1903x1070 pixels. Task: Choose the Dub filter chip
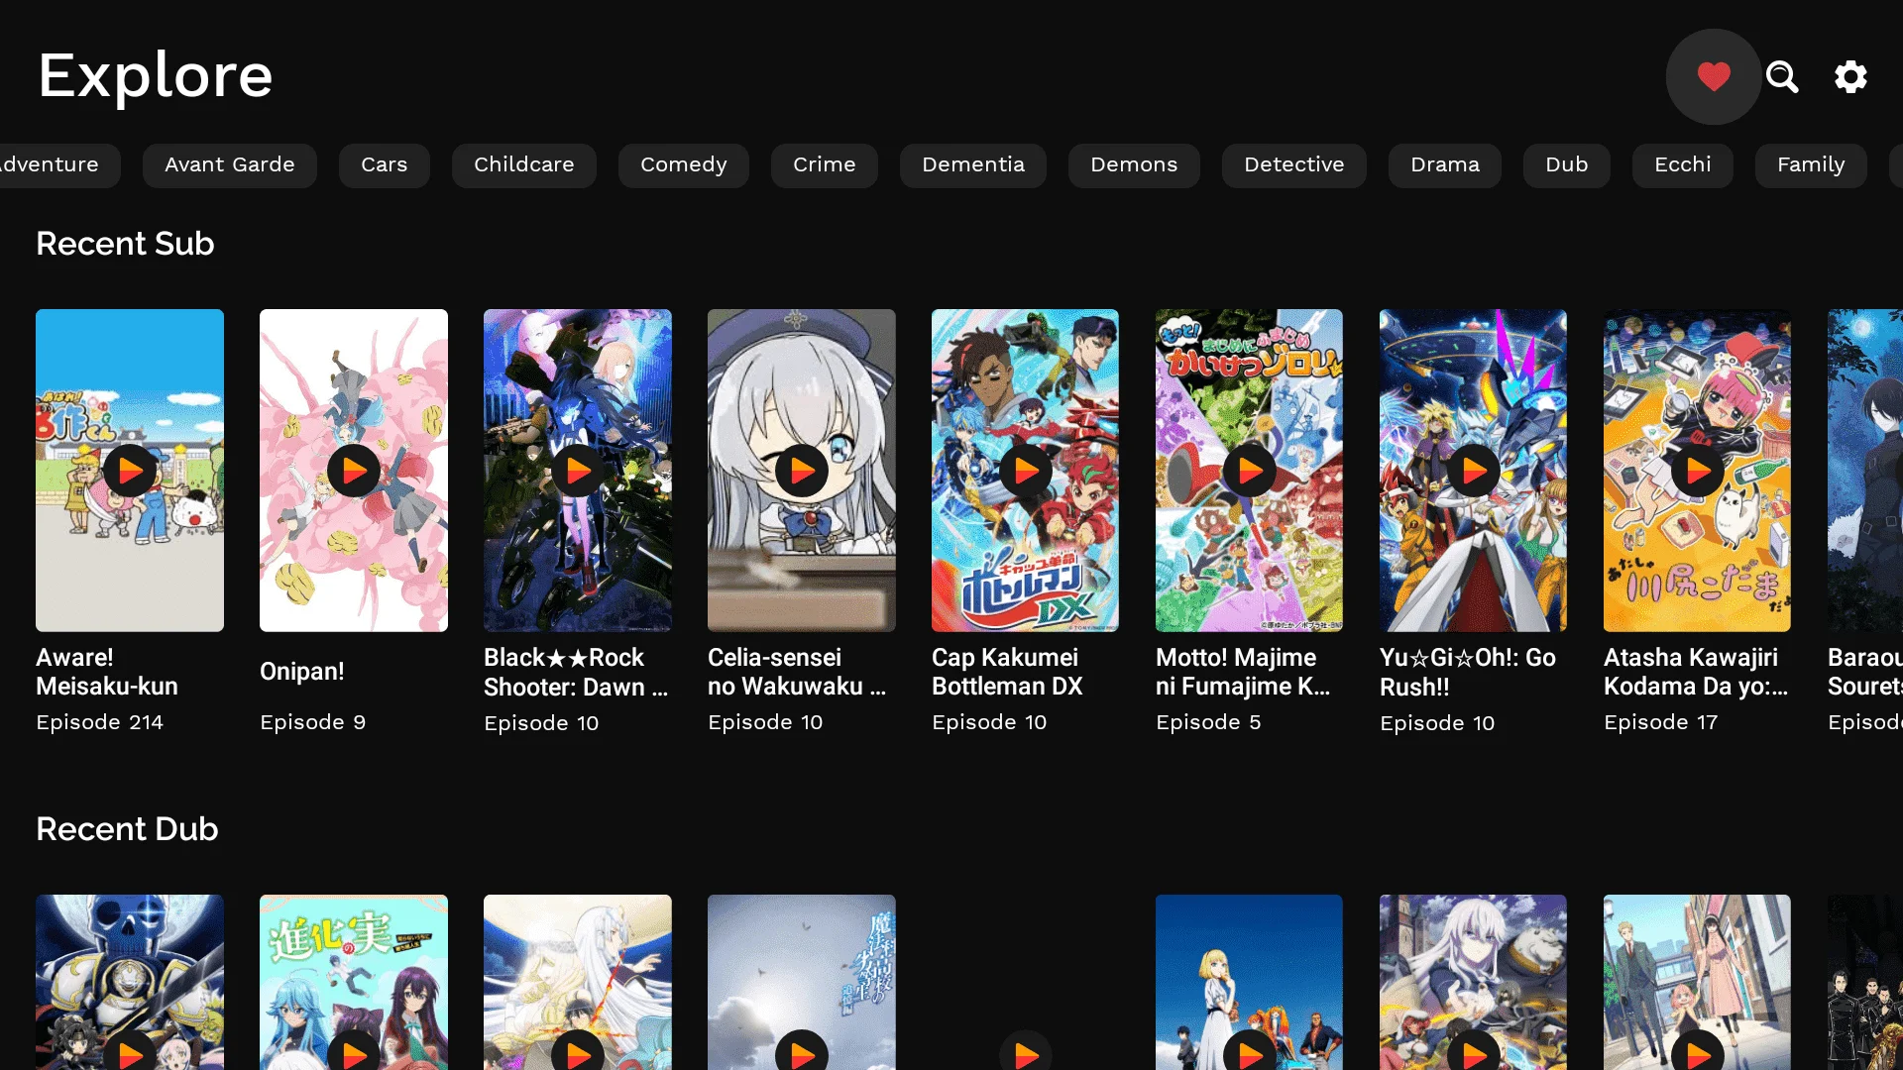(1566, 164)
